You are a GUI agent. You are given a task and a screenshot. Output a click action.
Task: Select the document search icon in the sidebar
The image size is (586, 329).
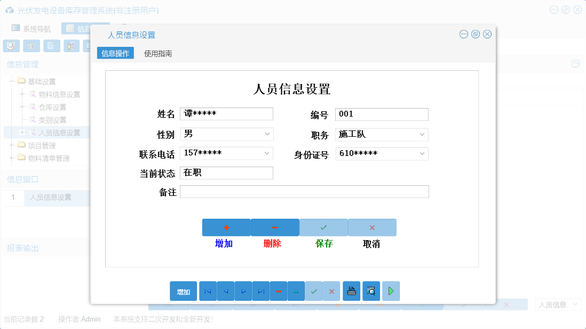pos(11,46)
